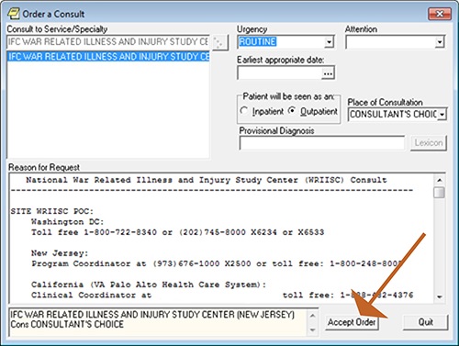459x346 pixels.
Task: Click in the Earliest appropriate date field
Action: pyautogui.click(x=280, y=73)
